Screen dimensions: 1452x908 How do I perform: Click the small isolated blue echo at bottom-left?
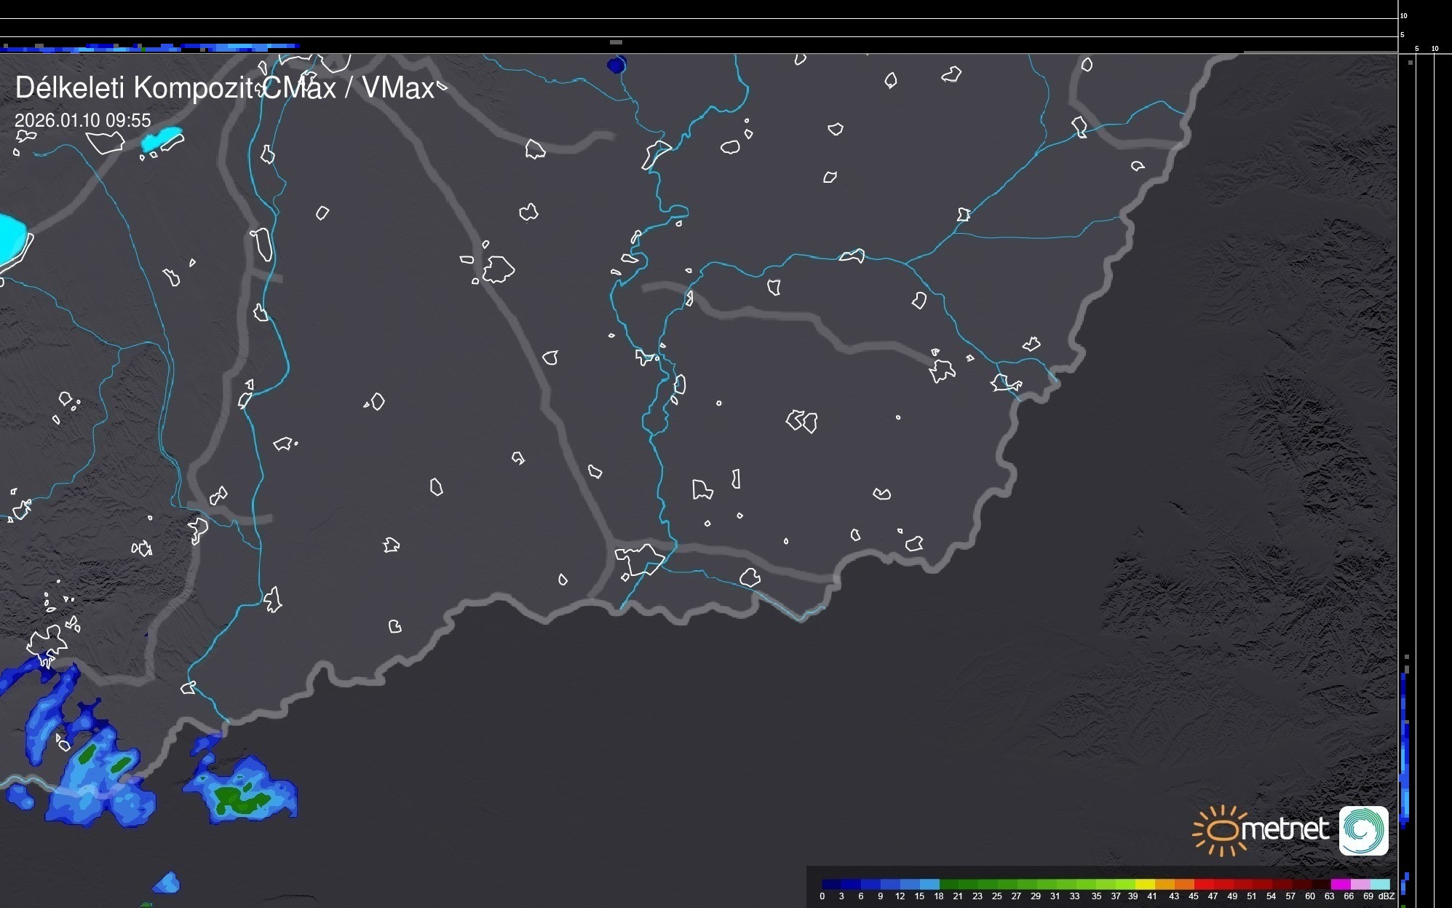(x=167, y=883)
